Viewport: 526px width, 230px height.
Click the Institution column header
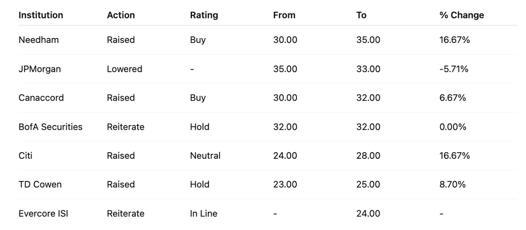(x=41, y=15)
